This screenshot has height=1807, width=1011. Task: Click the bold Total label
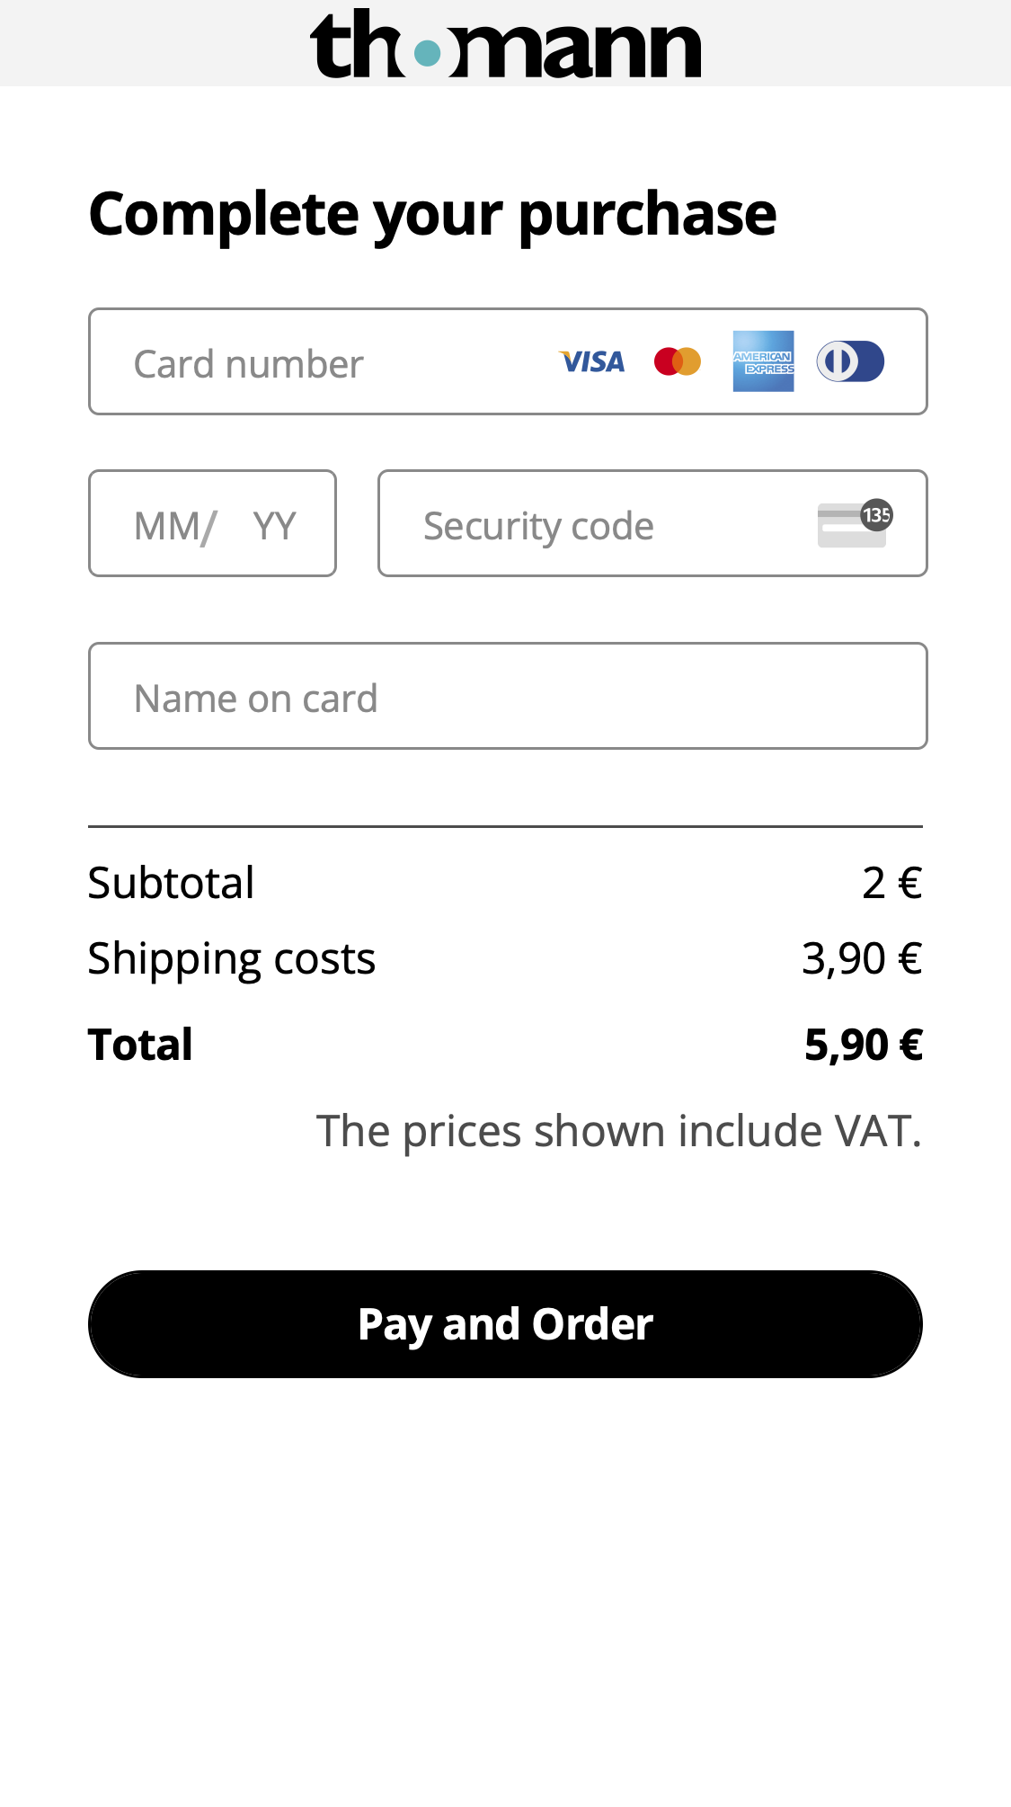pos(140,1045)
